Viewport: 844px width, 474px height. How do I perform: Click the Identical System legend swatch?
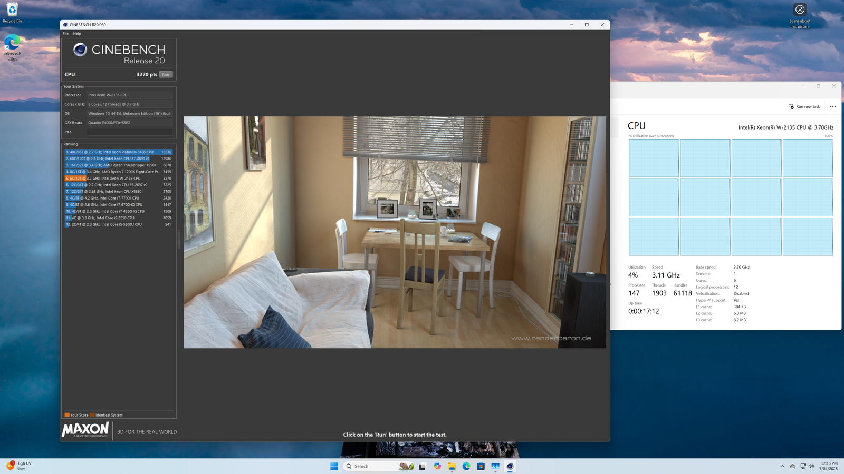92,415
